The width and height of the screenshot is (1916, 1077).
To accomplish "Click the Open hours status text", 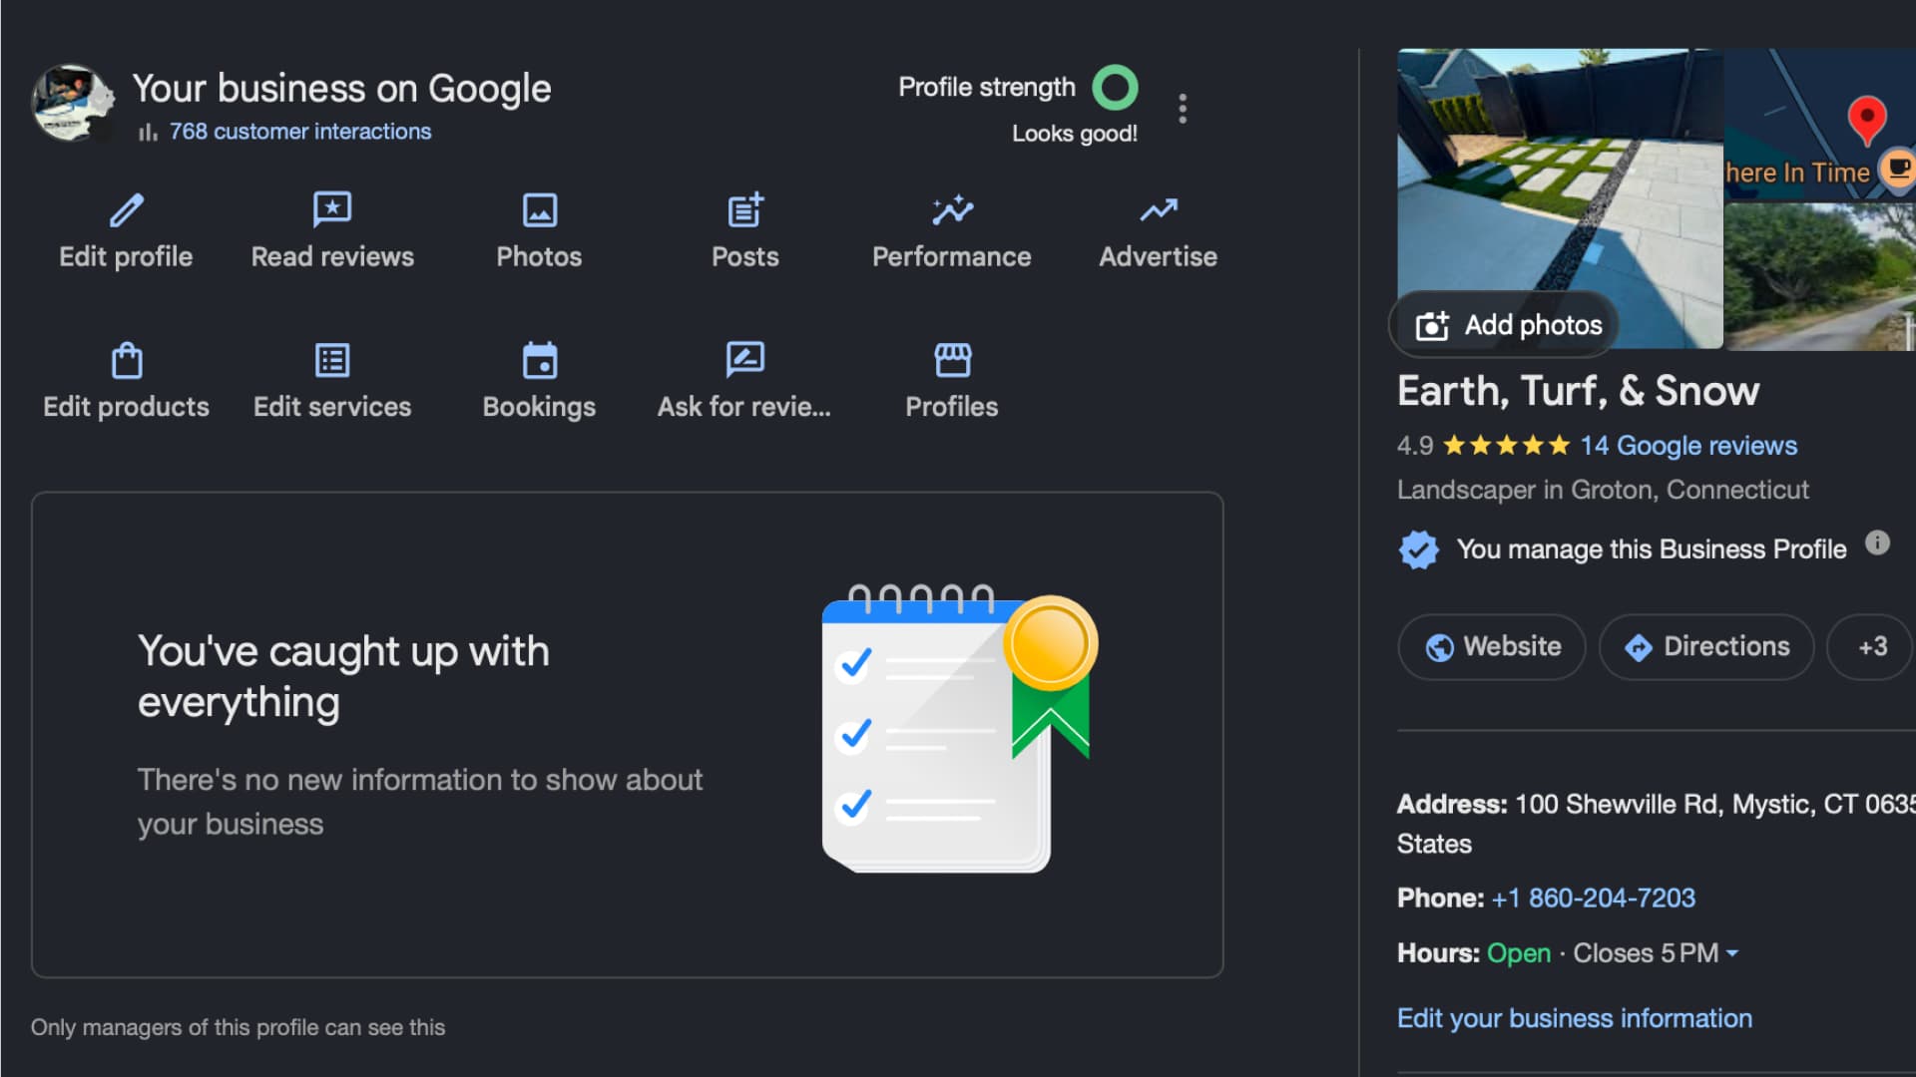I will pos(1519,953).
